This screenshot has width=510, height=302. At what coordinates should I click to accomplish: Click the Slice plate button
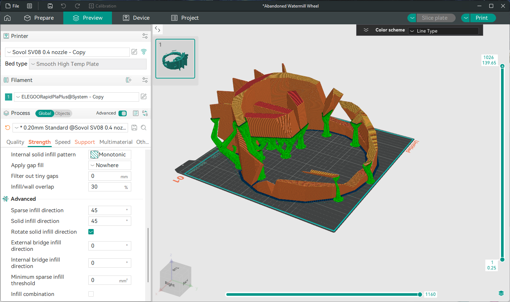pos(436,18)
